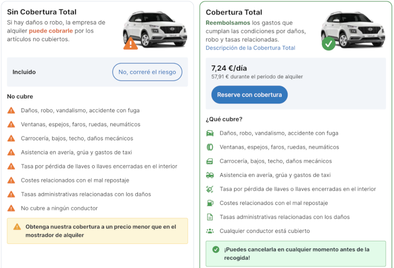The height and width of the screenshot is (268, 394).
Task: Click the tire icon next to covered Ventanas, espejos
Action: tap(210, 147)
